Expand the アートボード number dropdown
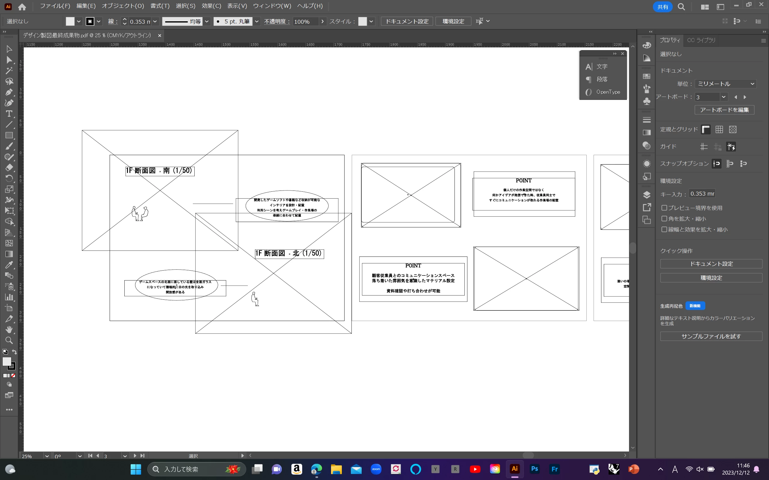 (x=724, y=97)
